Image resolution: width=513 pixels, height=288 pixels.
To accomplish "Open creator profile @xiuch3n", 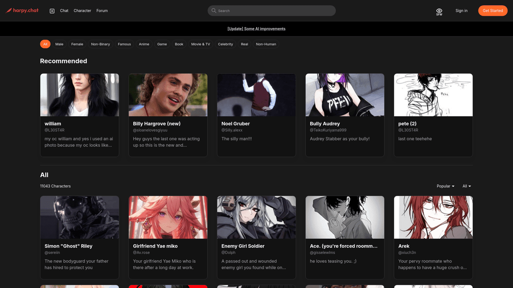I will point(407,253).
